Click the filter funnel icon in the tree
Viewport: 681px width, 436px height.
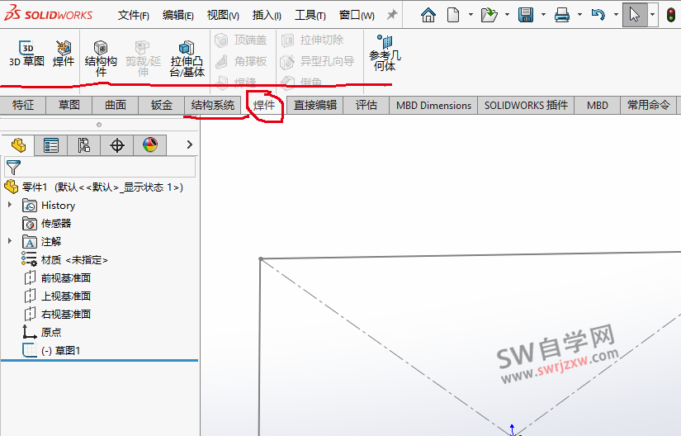13,167
